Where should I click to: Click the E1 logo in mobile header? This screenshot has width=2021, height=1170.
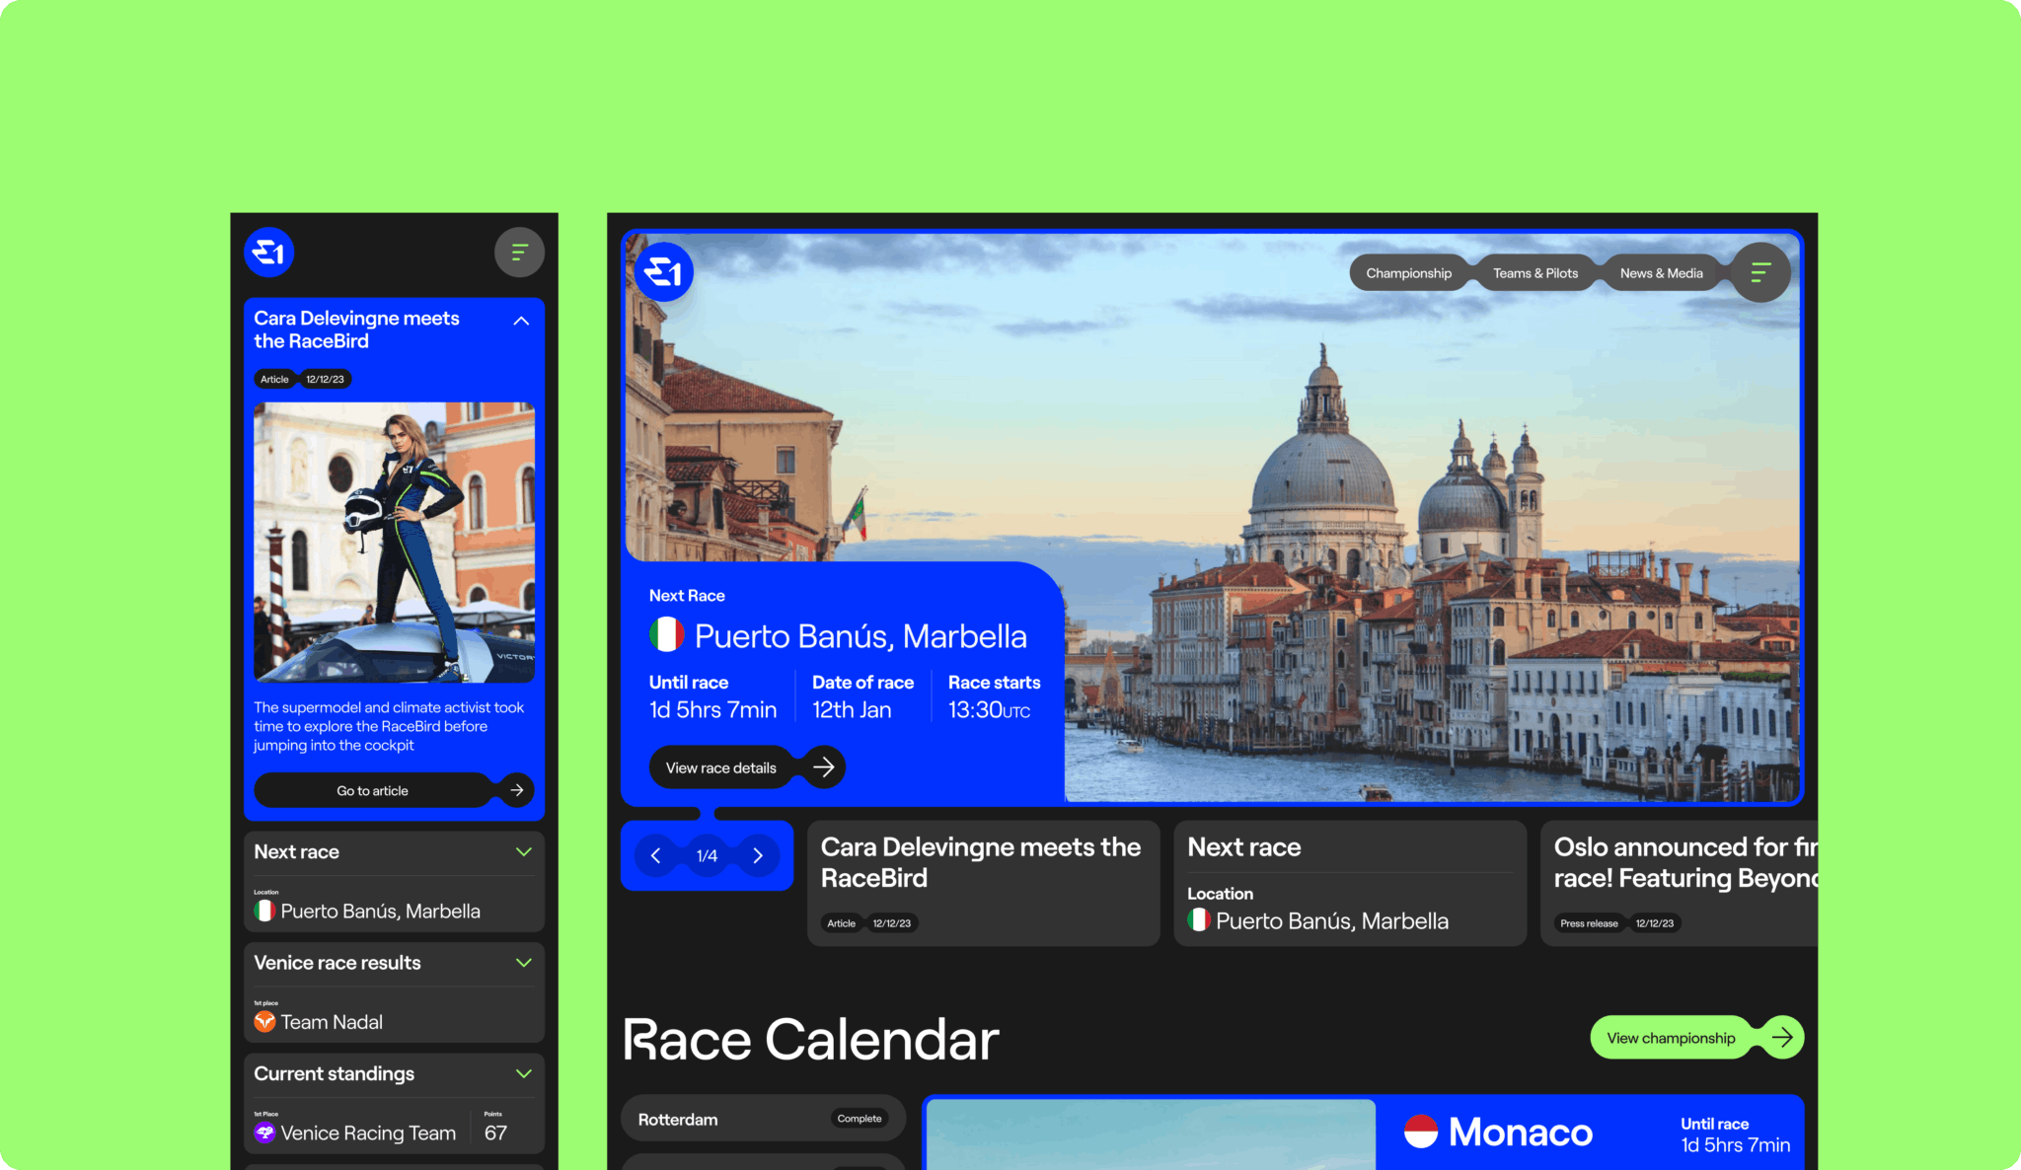[x=268, y=253]
